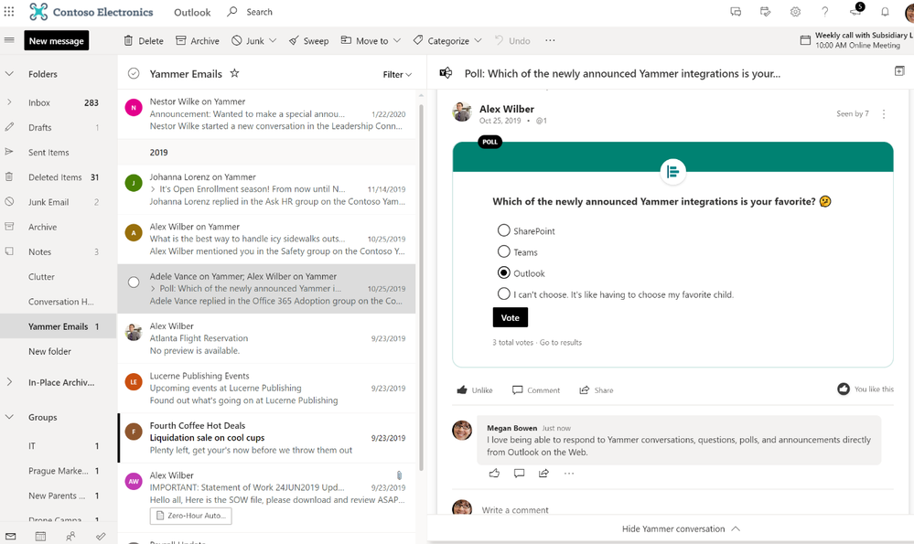This screenshot has width=914, height=544.
Task: Create a folder via New folder link
Action: coord(49,351)
